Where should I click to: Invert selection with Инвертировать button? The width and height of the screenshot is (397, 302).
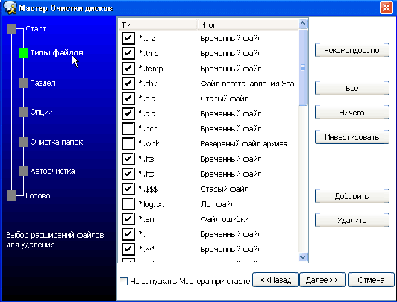click(x=352, y=137)
